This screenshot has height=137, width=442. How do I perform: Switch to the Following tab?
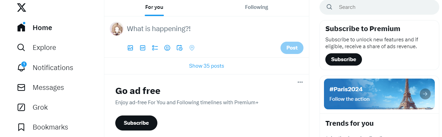(x=257, y=7)
